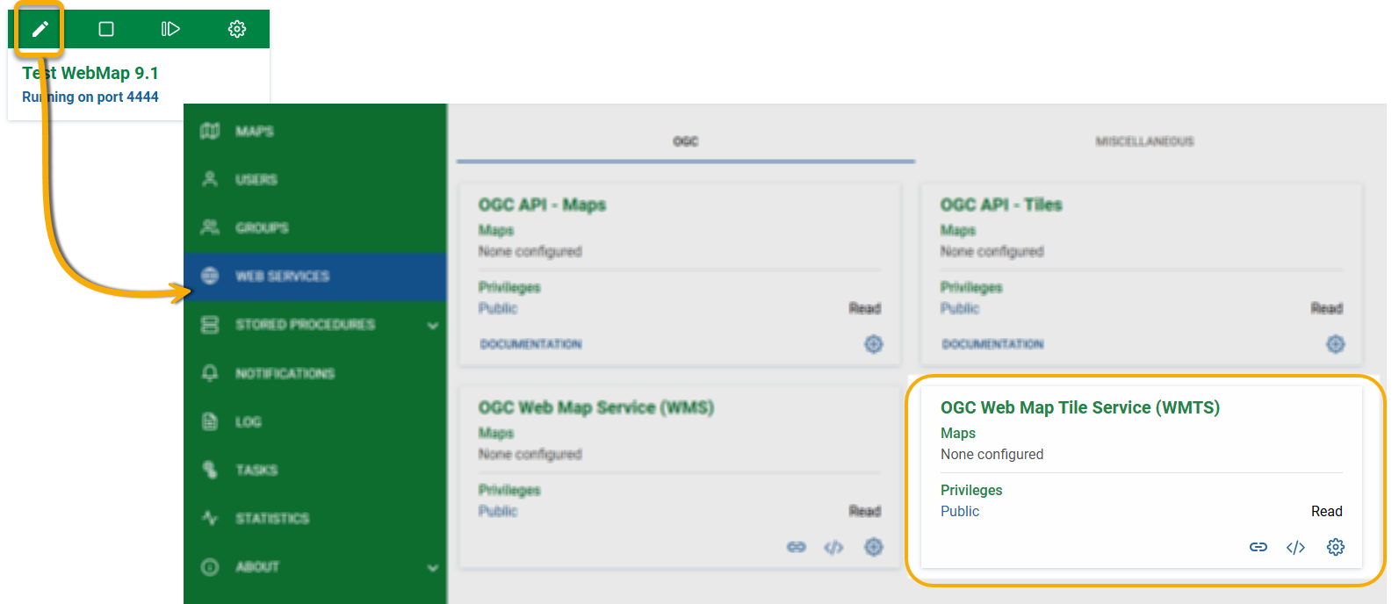Open Statistics in the sidebar
The image size is (1399, 604).
[x=271, y=519]
